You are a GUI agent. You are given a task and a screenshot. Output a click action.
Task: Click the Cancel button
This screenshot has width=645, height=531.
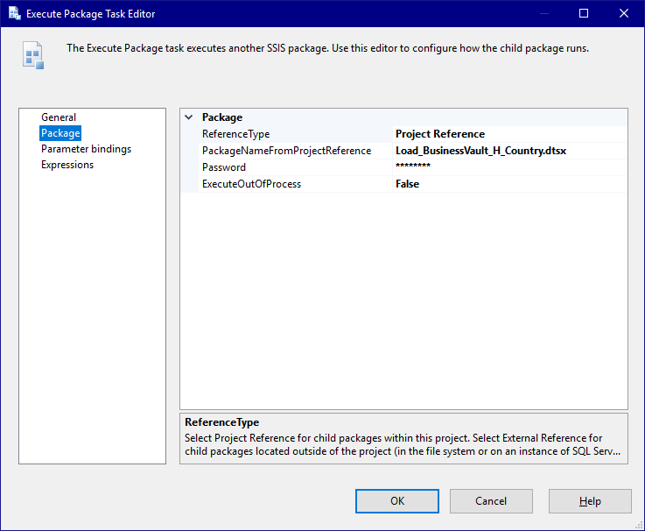(491, 501)
